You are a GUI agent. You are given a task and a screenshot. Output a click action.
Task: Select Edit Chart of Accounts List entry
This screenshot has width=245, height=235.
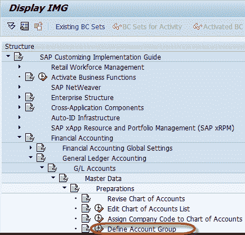point(149,209)
